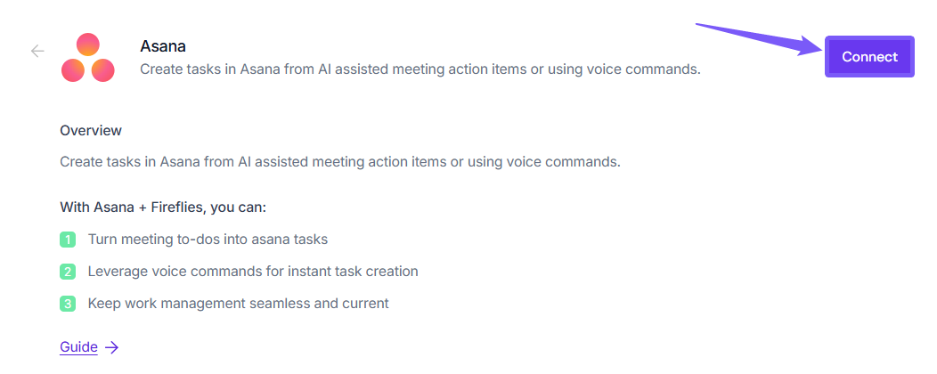Click the bottom-left dot of the Asana logo
The width and height of the screenshot is (937, 374).
pos(73,69)
